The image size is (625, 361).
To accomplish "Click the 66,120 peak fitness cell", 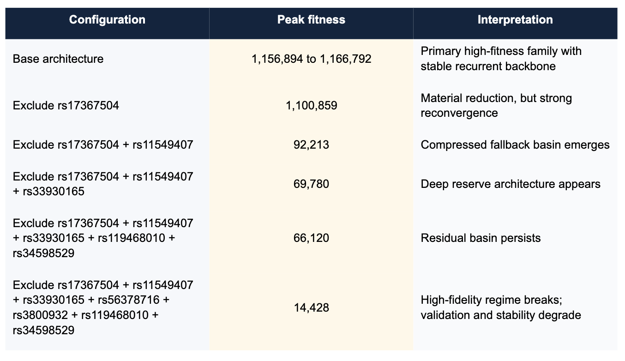I will click(x=311, y=238).
